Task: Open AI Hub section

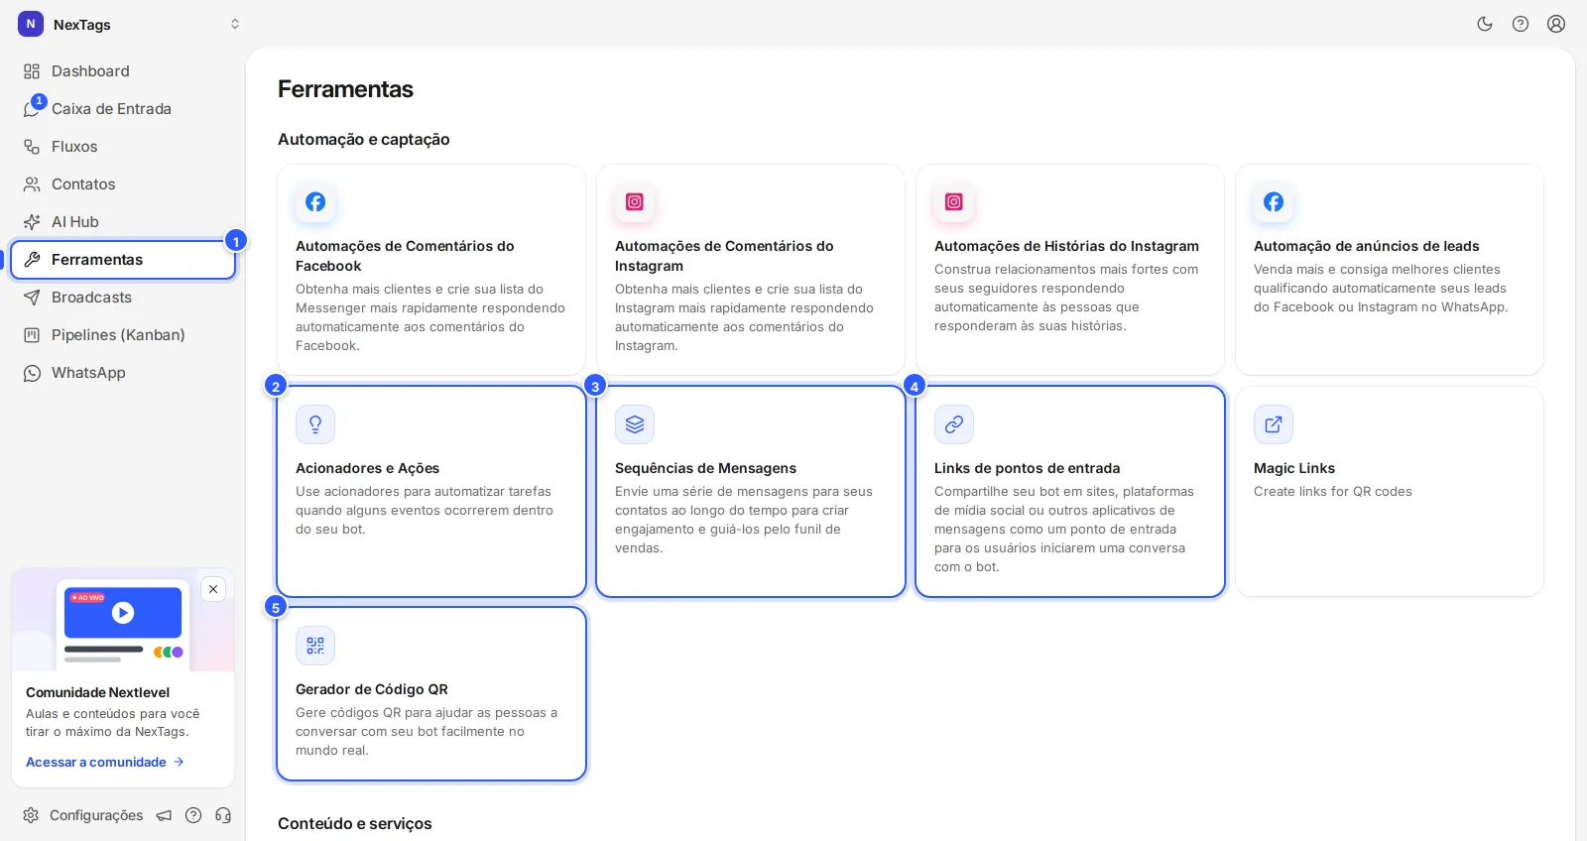Action: pos(123,222)
